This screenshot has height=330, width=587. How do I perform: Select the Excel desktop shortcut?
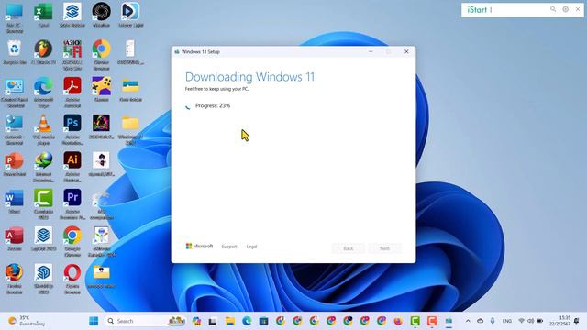tap(43, 15)
